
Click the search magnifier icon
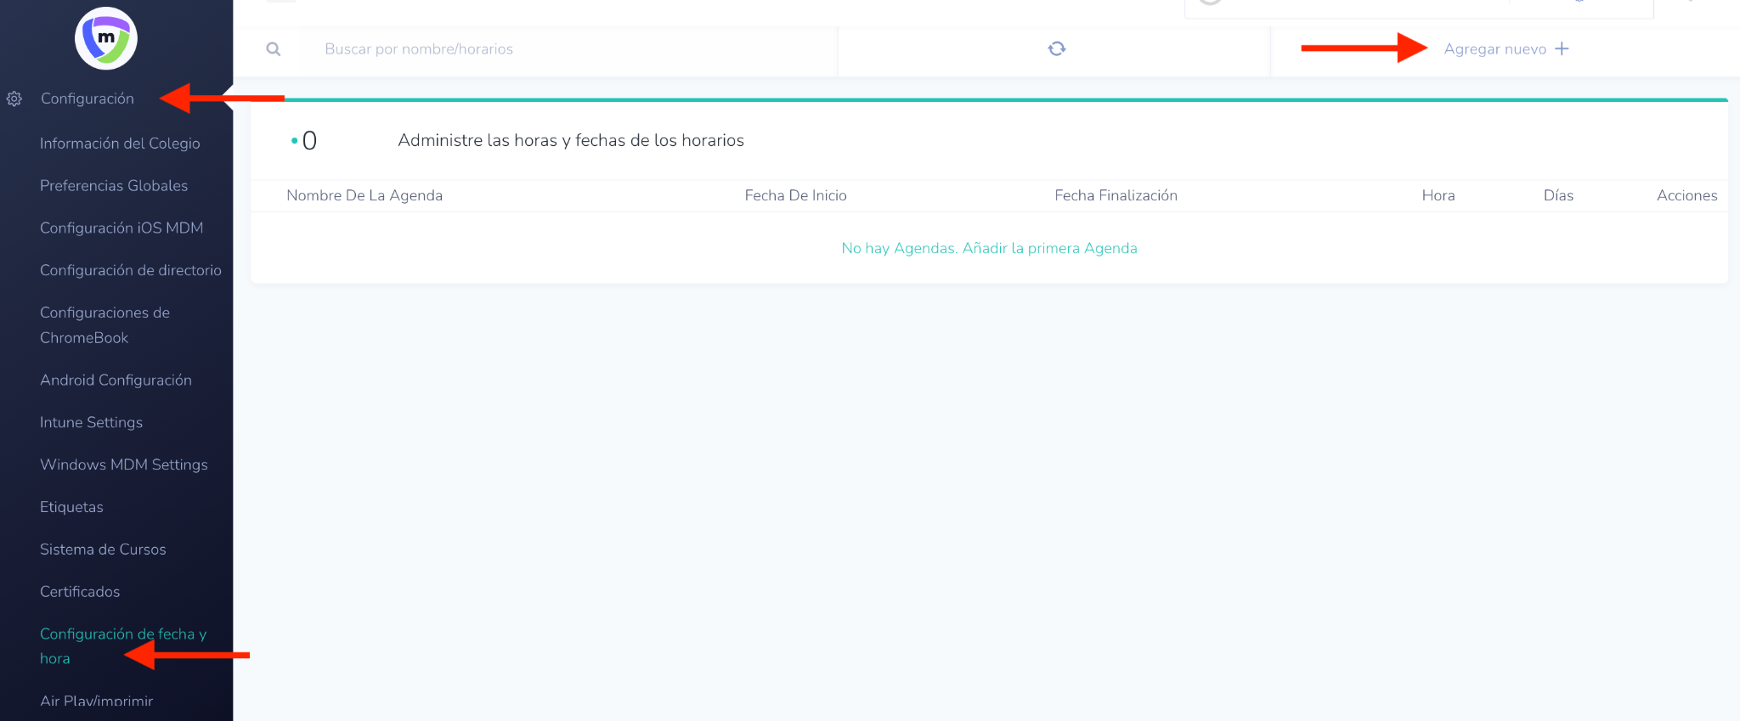coord(274,49)
